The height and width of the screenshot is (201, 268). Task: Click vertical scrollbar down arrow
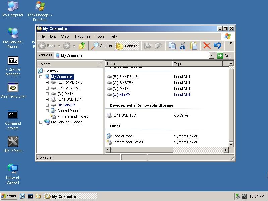point(231,145)
